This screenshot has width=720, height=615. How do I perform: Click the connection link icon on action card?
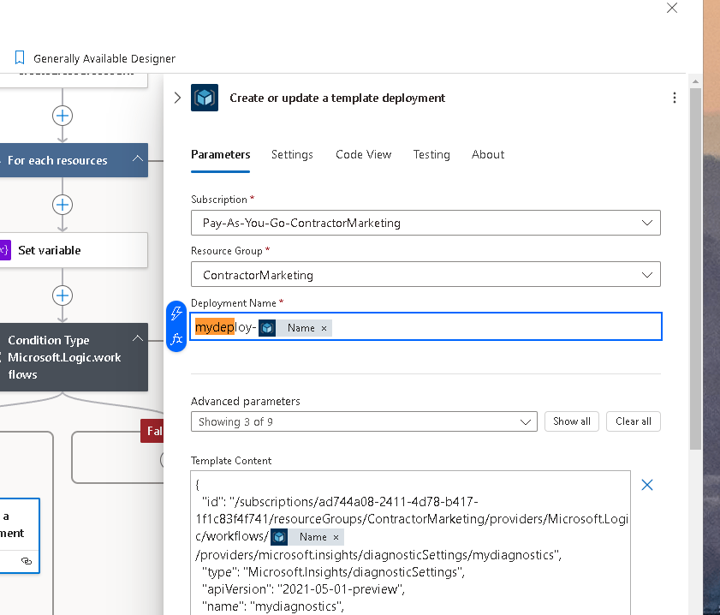click(27, 561)
